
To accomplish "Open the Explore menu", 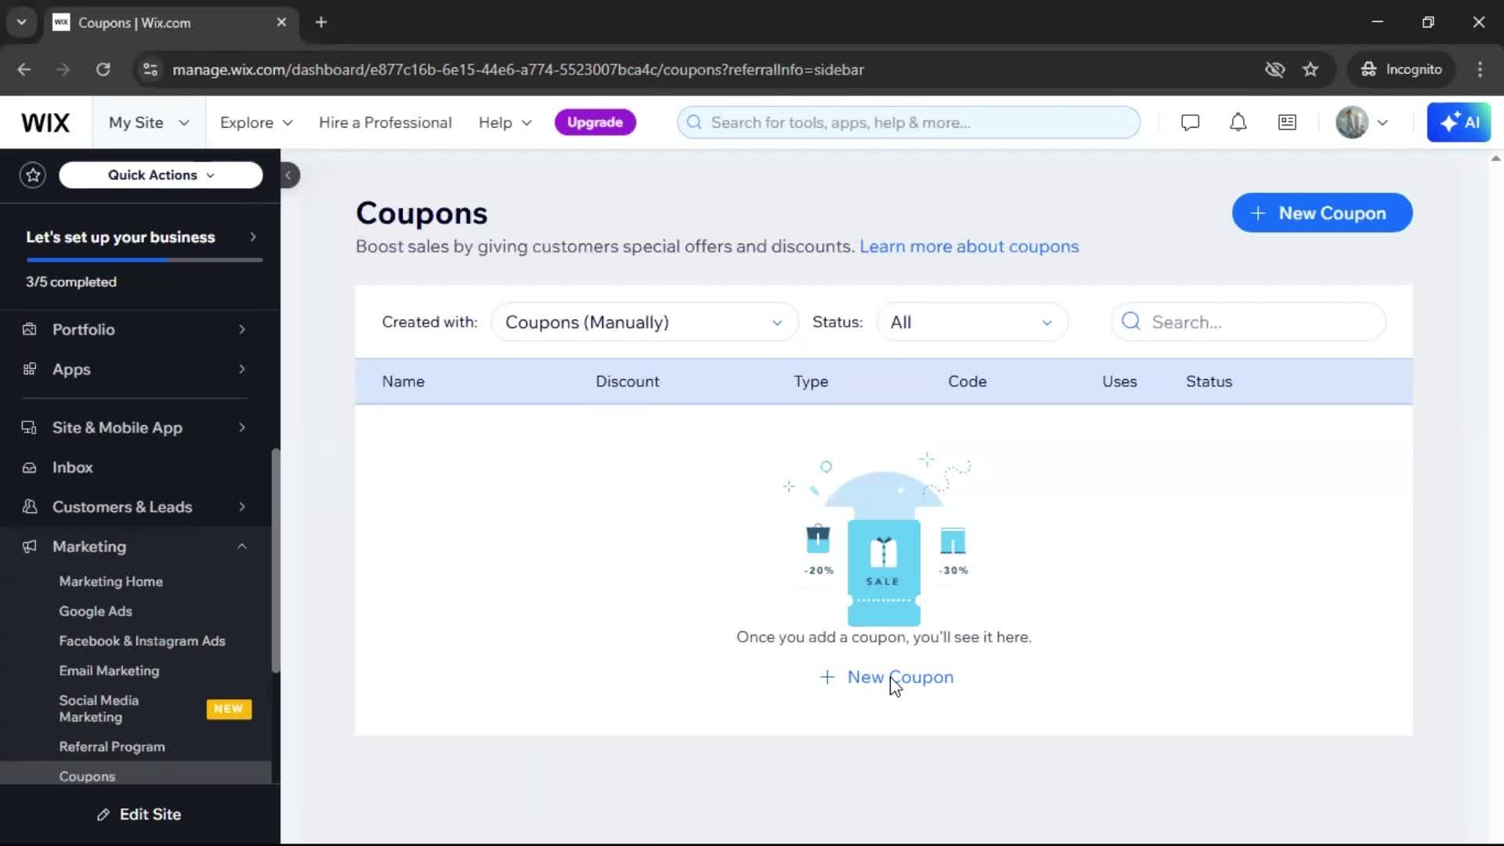I will tap(256, 123).
